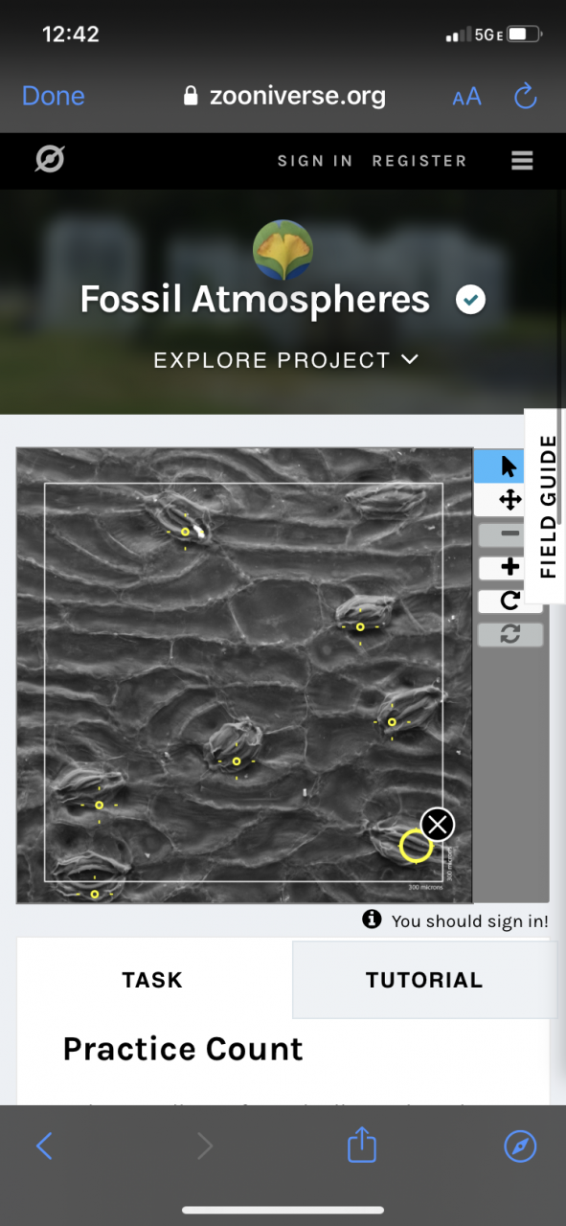Select the pan/move image tool
Image resolution: width=566 pixels, height=1226 pixels.
(509, 500)
